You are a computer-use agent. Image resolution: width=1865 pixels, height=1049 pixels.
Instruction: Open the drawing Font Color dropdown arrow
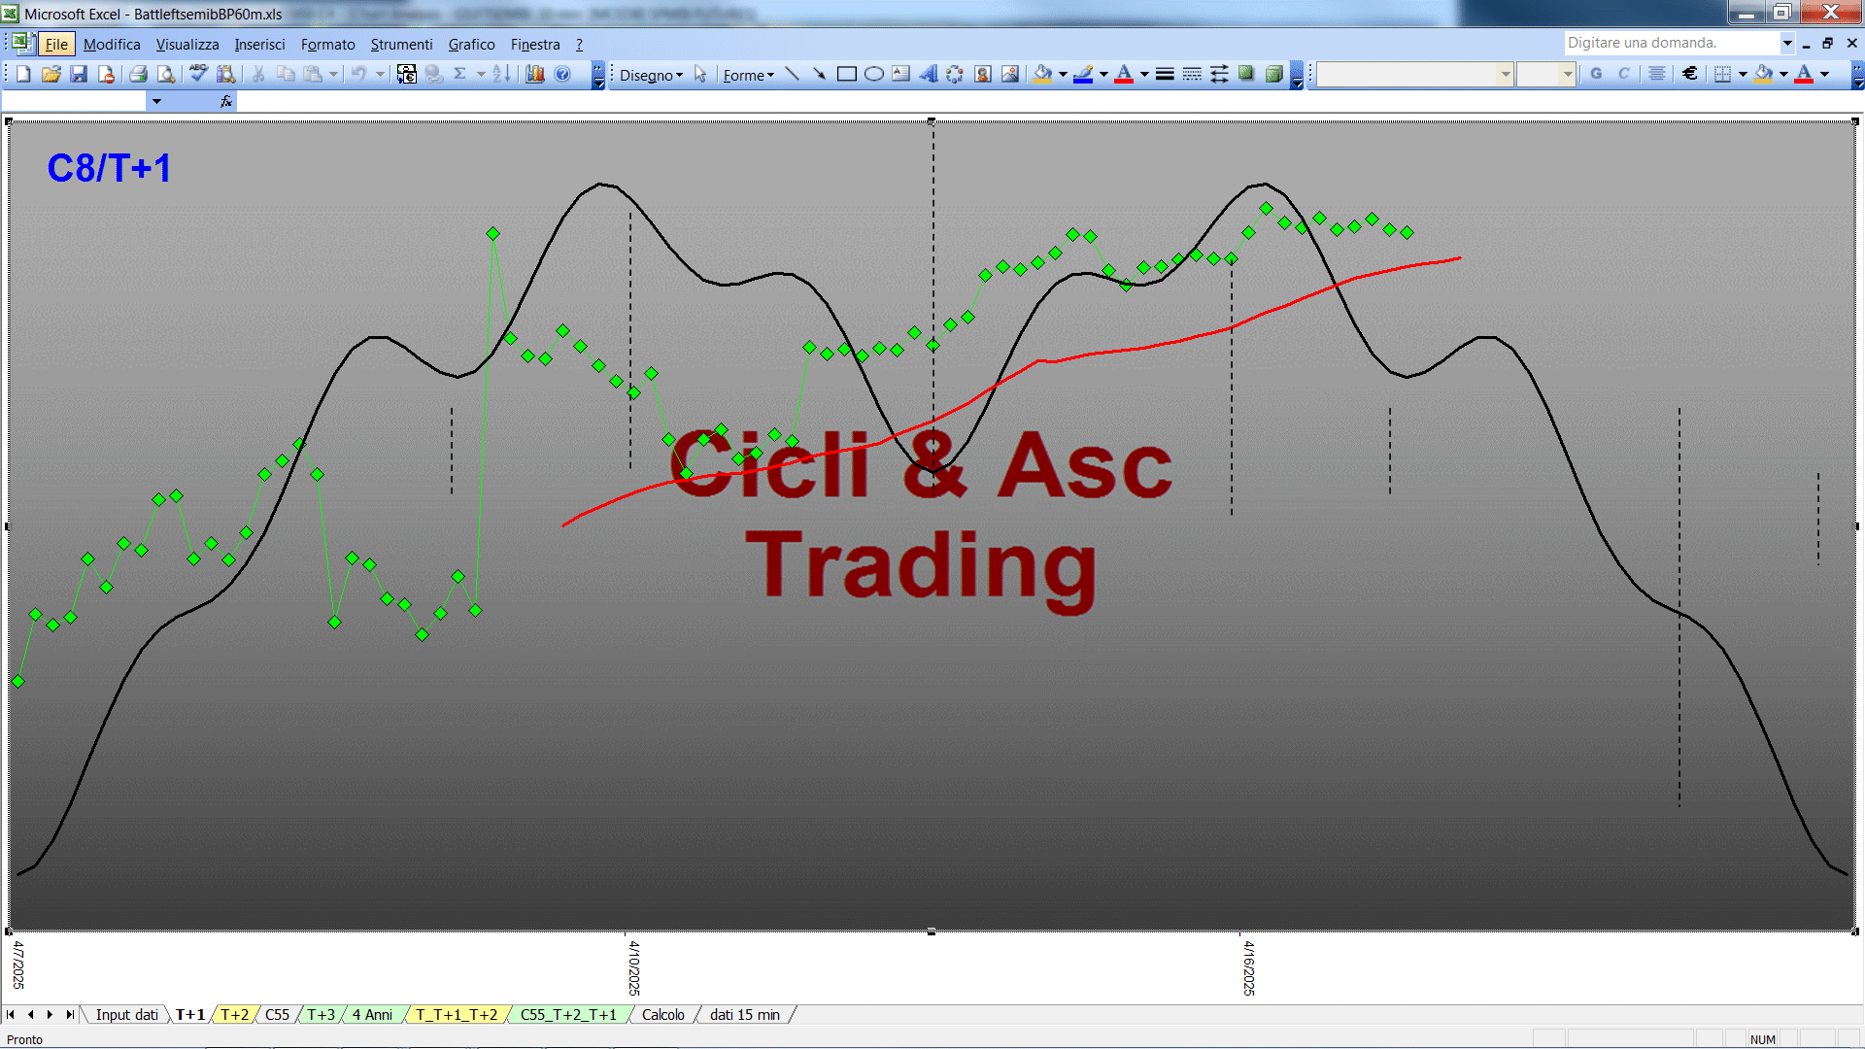1144,74
